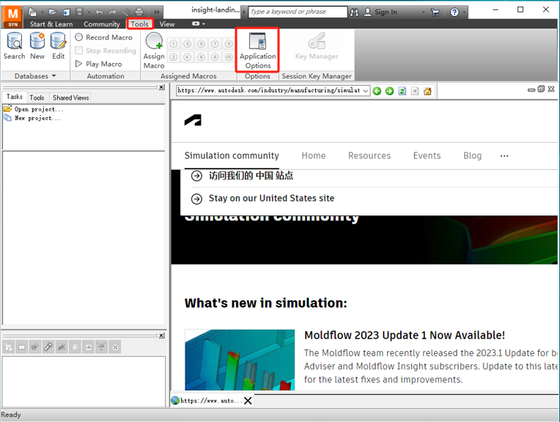Image resolution: width=560 pixels, height=422 pixels.
Task: Click assigned macro button 4
Action: (x=187, y=56)
